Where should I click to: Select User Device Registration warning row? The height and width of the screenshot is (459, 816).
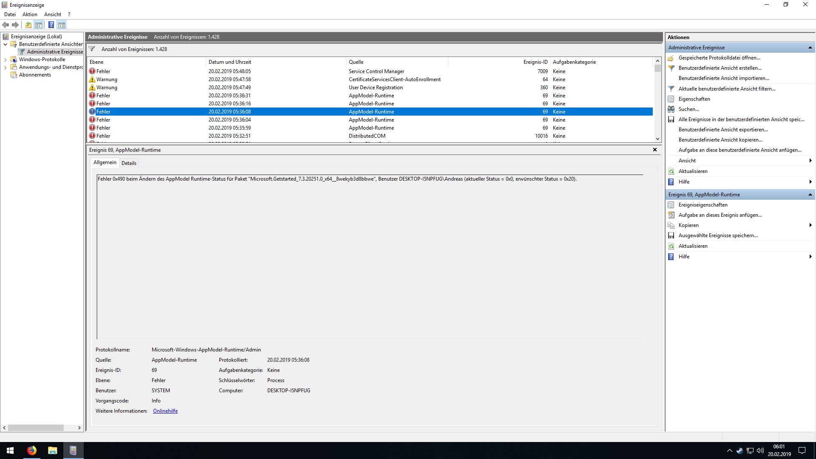coord(370,88)
